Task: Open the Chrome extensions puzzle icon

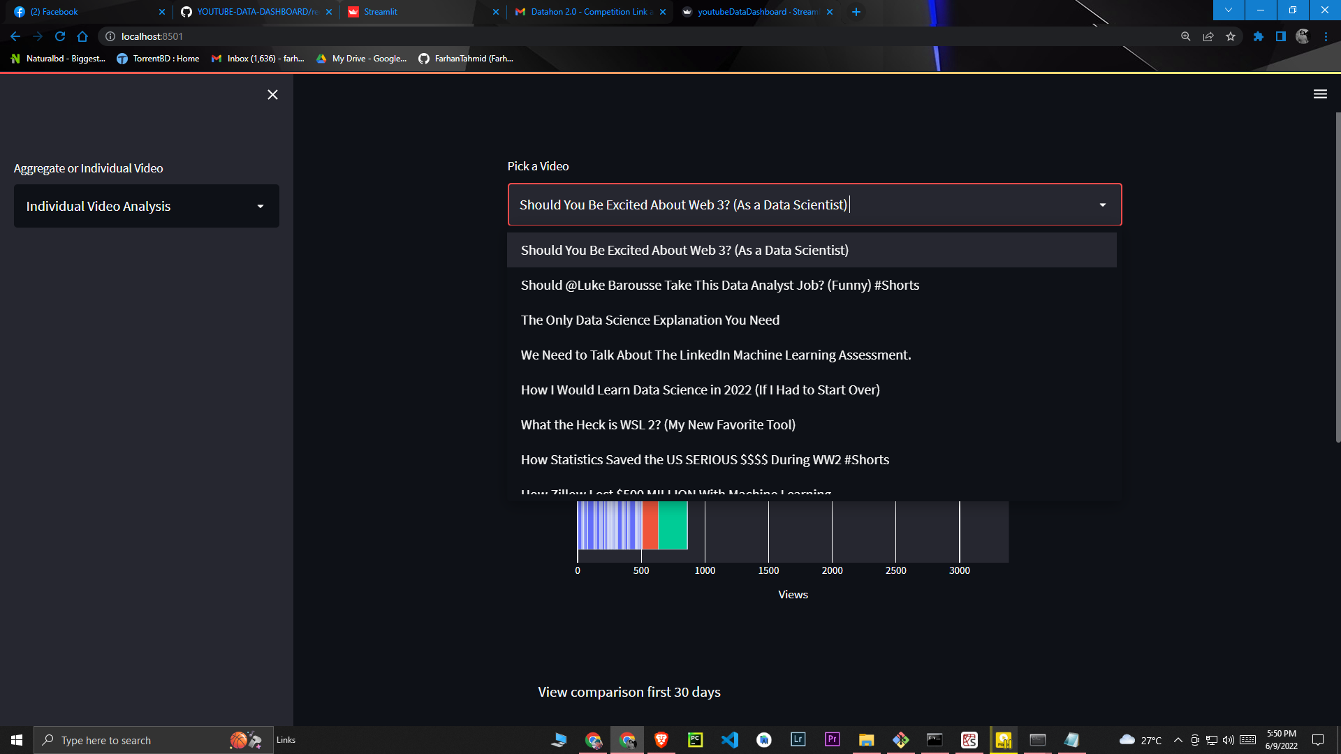Action: click(x=1258, y=36)
